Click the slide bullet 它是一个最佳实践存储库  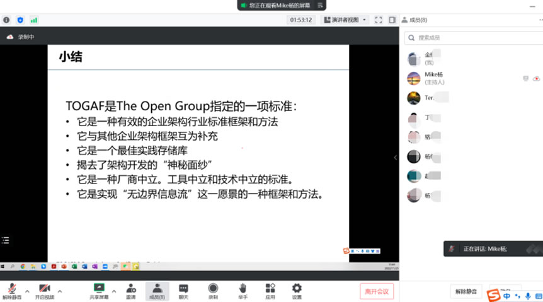point(132,151)
